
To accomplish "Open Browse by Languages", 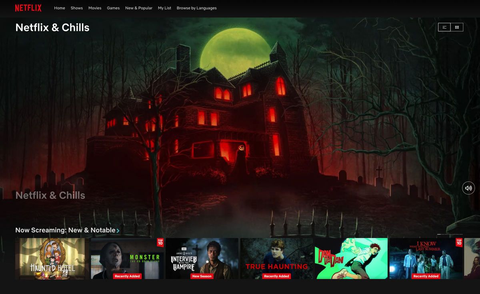I will click(196, 8).
